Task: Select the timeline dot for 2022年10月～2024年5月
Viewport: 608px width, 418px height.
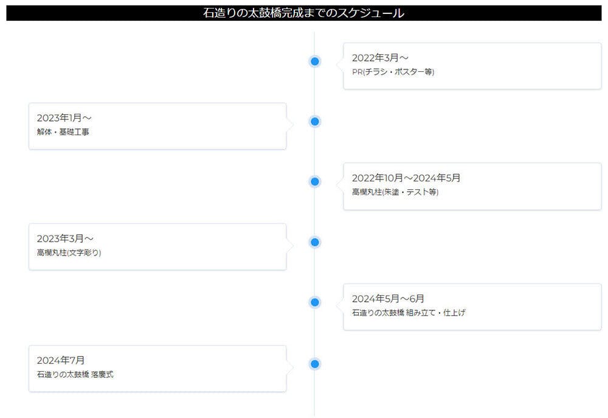Action: (314, 181)
